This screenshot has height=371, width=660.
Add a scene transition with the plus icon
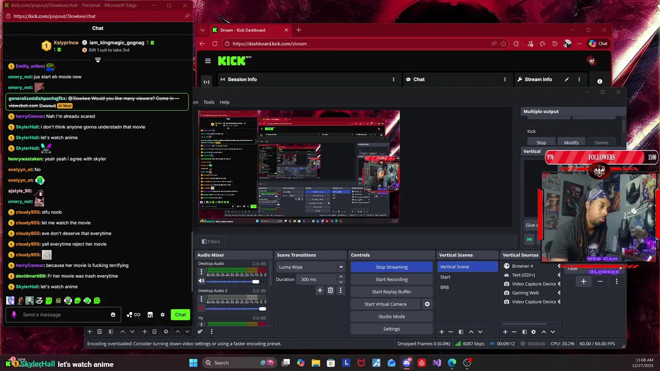point(320,291)
